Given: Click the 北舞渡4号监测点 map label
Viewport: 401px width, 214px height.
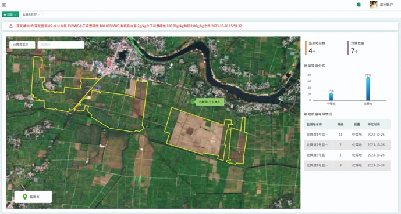Looking at the screenshot, I should [x=209, y=102].
